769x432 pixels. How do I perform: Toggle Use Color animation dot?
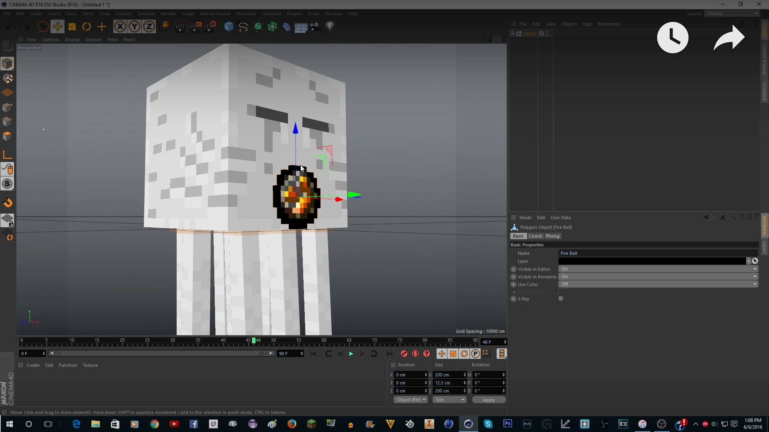(513, 284)
